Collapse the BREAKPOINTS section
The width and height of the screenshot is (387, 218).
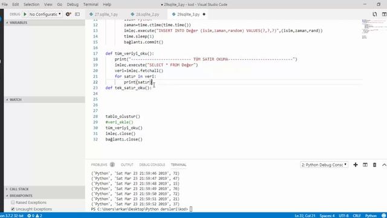[x=44, y=196]
